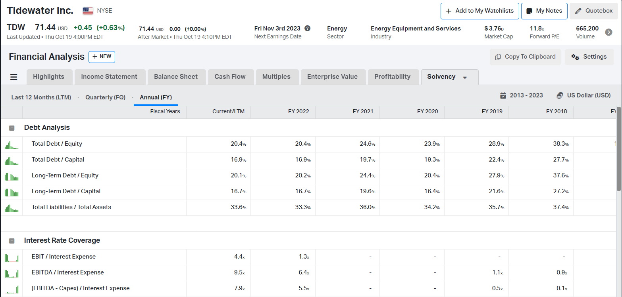Screen dimensions: 622x297
Task: Select the Quarterly (FQ) period view
Action: 105,97
